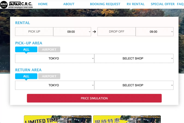Click the DROP OFF date field
Image resolution: width=184 pixels, height=123 pixels.
pos(117,32)
